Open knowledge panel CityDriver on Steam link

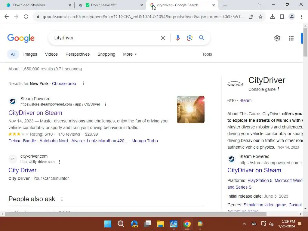(254, 170)
